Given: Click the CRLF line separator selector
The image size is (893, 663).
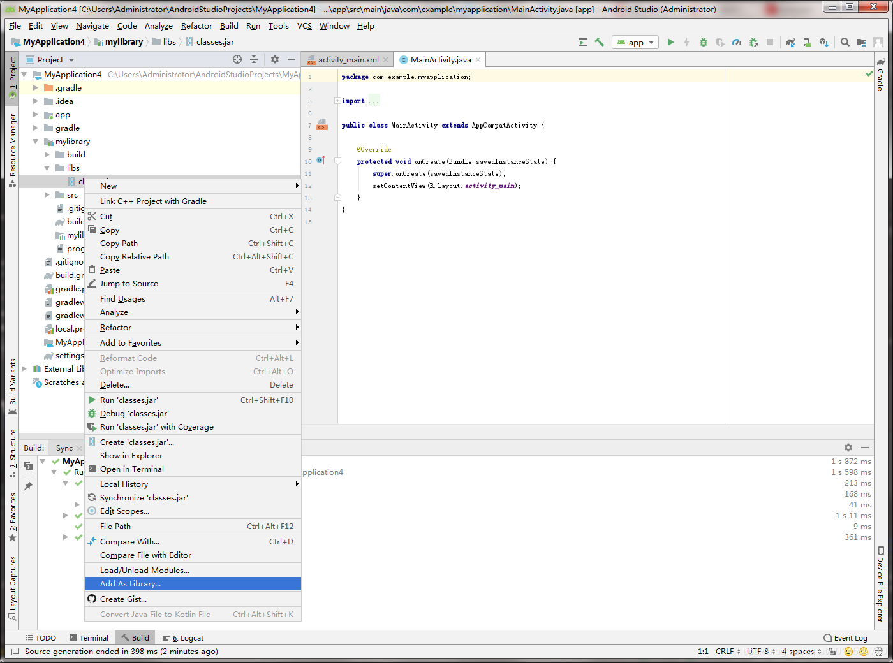Looking at the screenshot, I should [x=728, y=652].
